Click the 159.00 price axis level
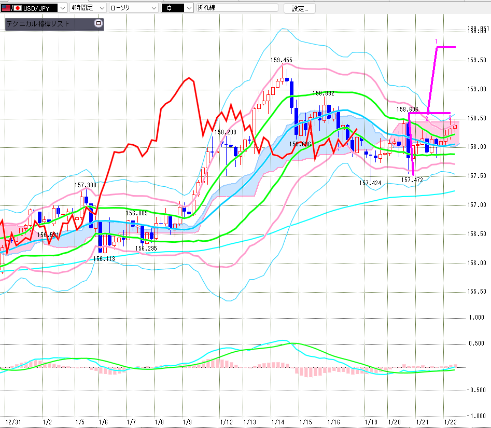The width and height of the screenshot is (491, 428). tap(476, 89)
